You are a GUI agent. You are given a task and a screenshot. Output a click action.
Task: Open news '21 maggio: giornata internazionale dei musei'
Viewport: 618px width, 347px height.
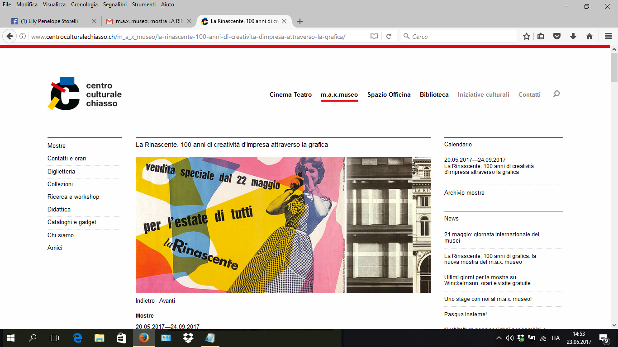tap(492, 238)
